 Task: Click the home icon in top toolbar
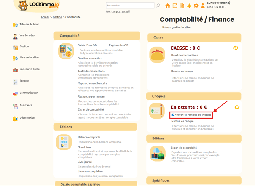pos(167,6)
